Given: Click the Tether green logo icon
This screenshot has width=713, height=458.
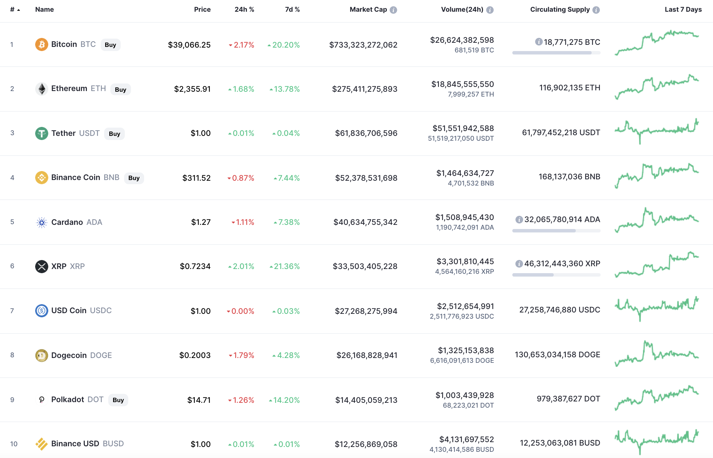Looking at the screenshot, I should coord(41,133).
